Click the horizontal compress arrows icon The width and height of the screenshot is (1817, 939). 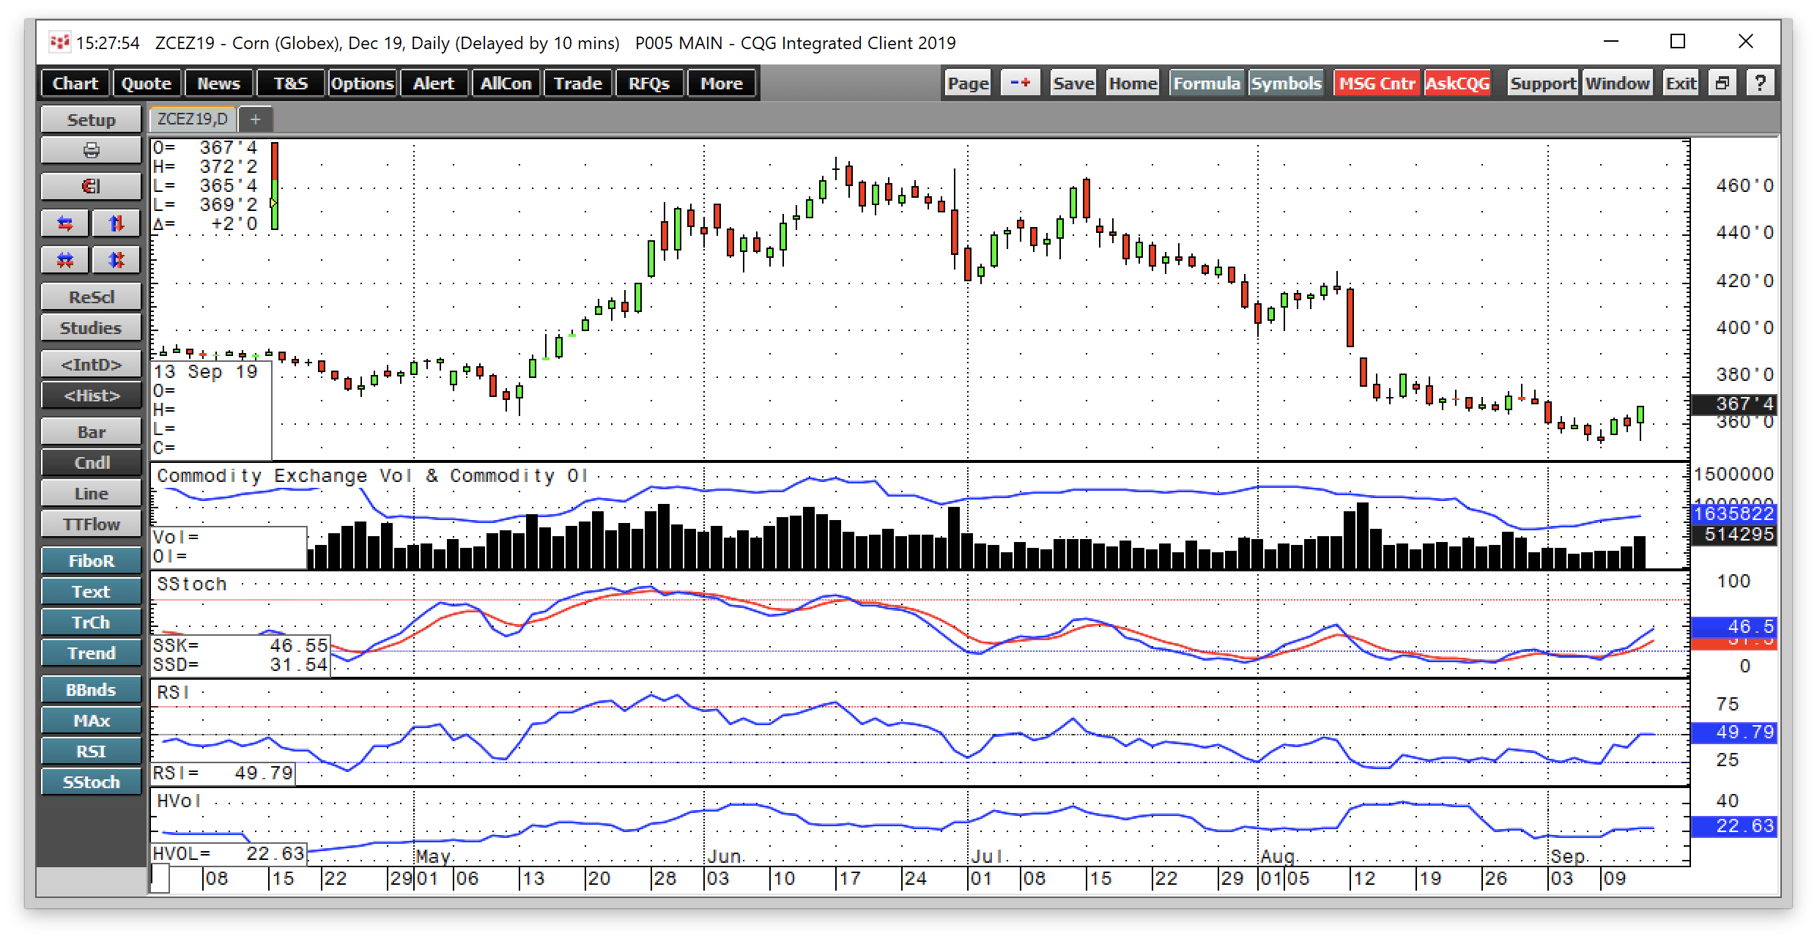tap(65, 260)
